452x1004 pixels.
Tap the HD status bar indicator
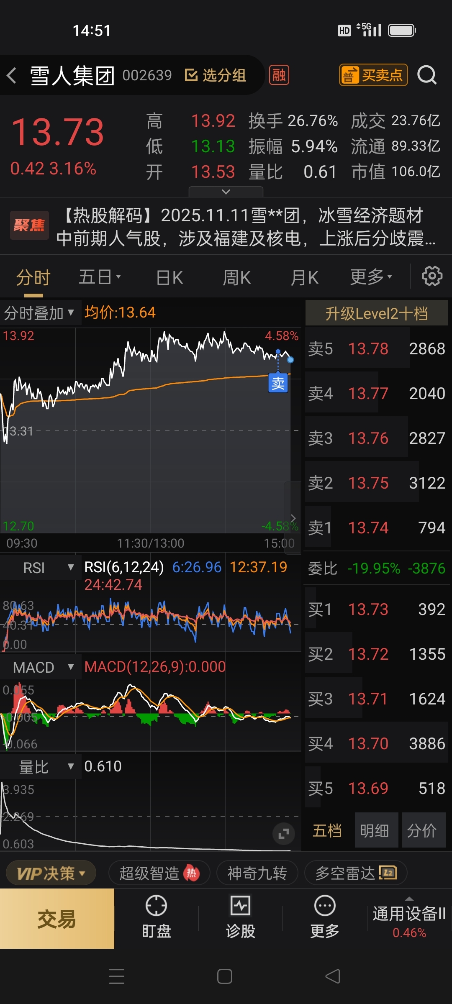click(x=344, y=30)
